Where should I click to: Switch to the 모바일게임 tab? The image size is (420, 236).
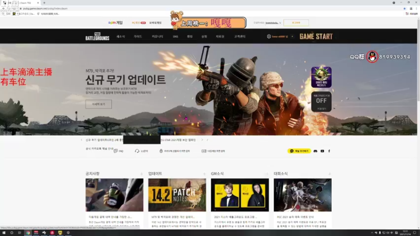click(x=155, y=23)
